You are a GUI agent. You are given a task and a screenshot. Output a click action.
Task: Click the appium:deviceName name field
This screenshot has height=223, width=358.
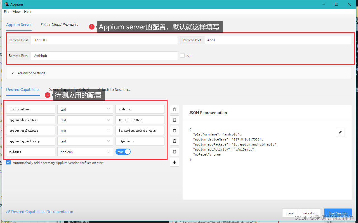click(30, 120)
